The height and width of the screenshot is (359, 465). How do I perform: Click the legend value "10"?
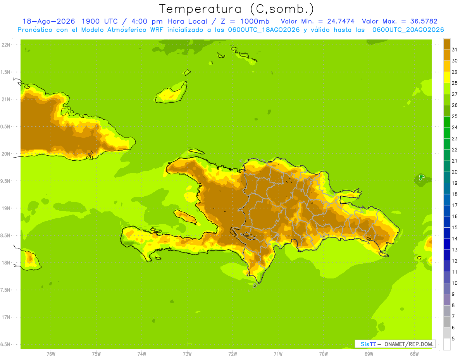pos(455,283)
